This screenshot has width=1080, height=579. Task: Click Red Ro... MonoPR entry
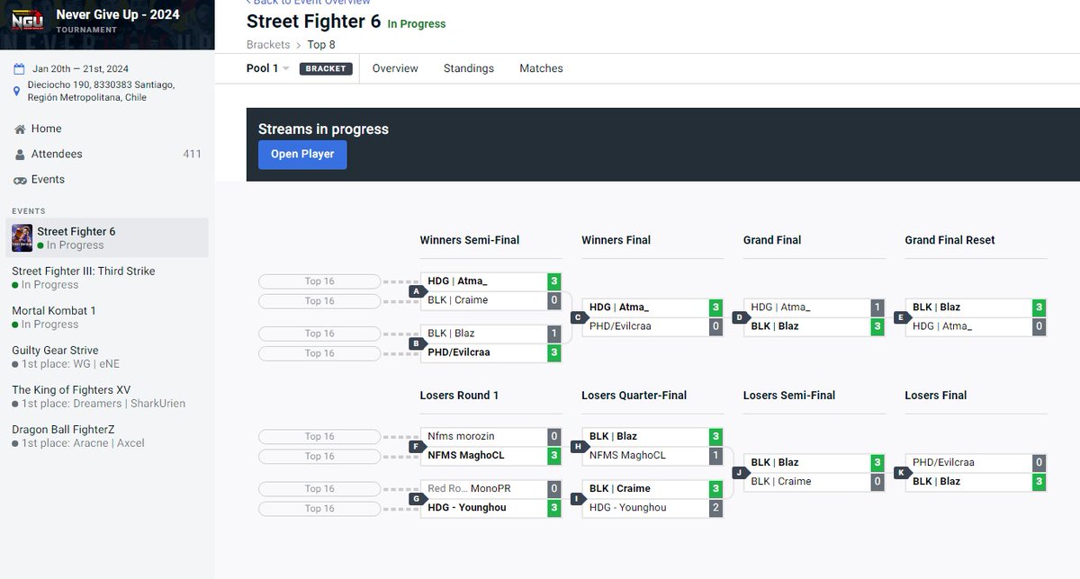pos(484,489)
